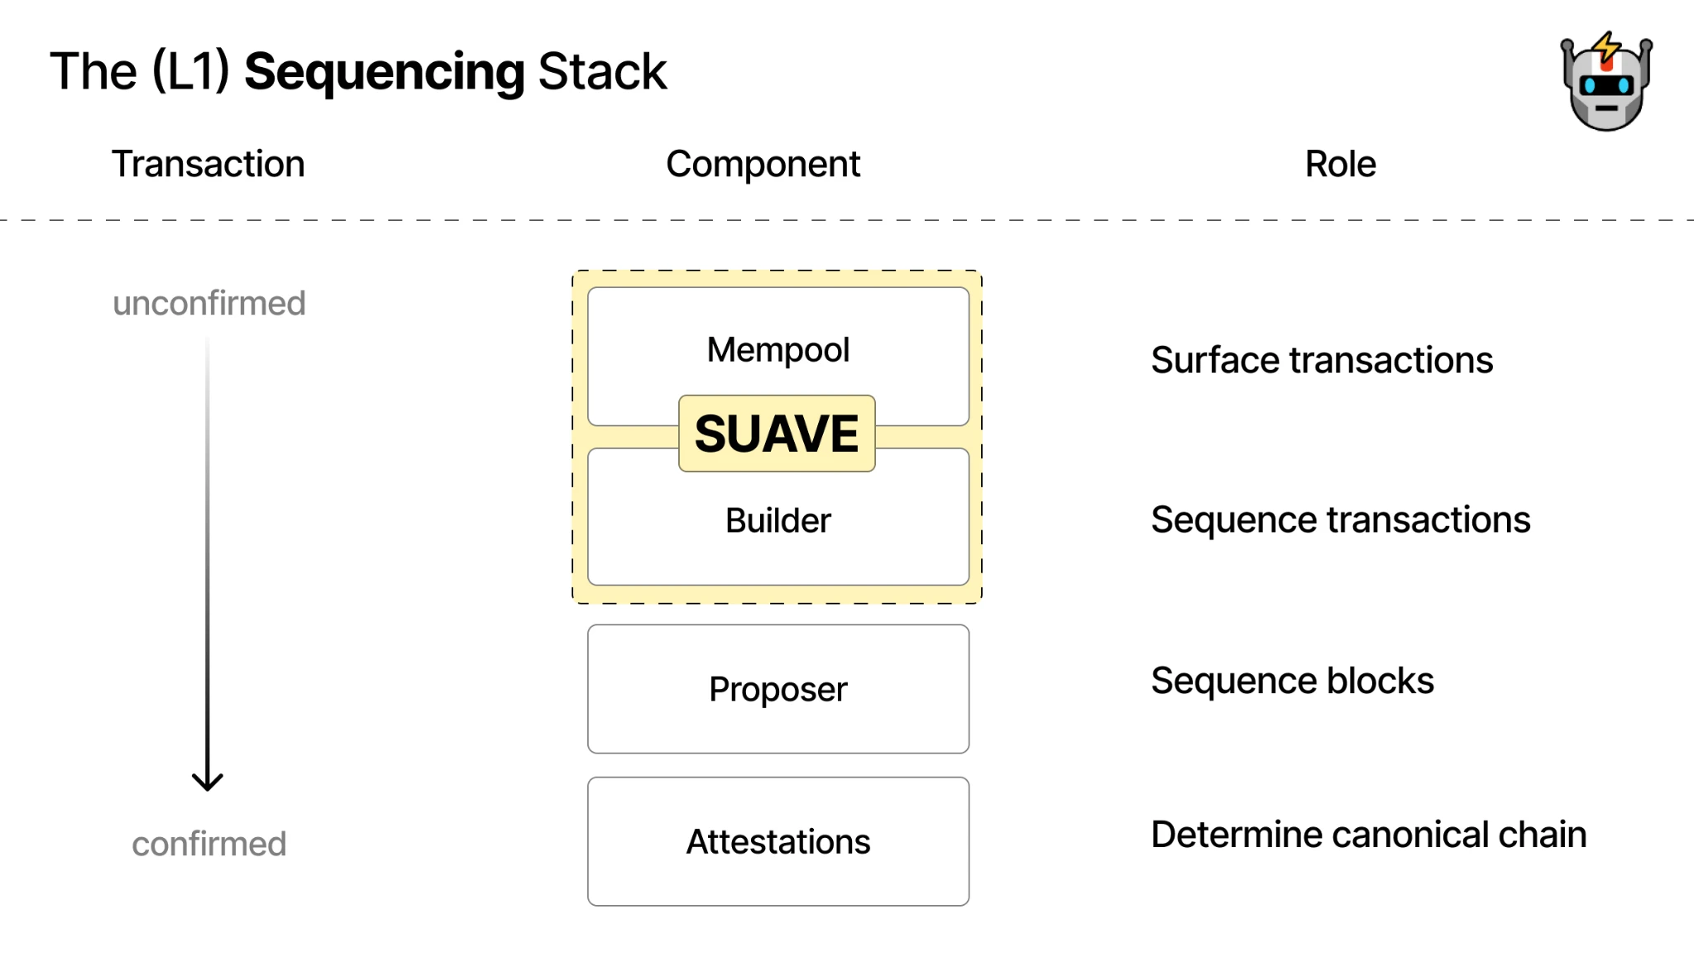Screen dimensions: 1694x953
Task: Select the Mempool component block
Action: pos(776,349)
